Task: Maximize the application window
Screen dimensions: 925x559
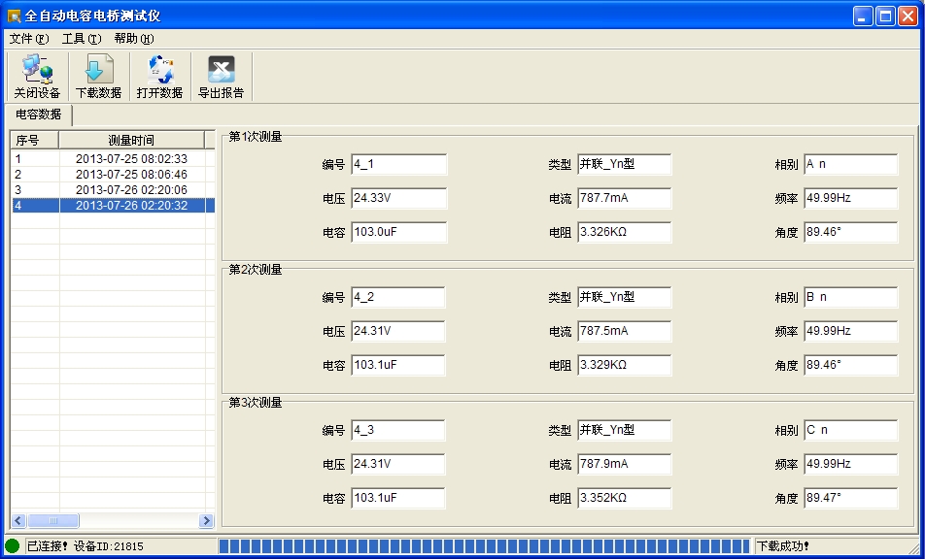Action: point(885,16)
